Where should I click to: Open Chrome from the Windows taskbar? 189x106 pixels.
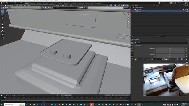coord(34,105)
